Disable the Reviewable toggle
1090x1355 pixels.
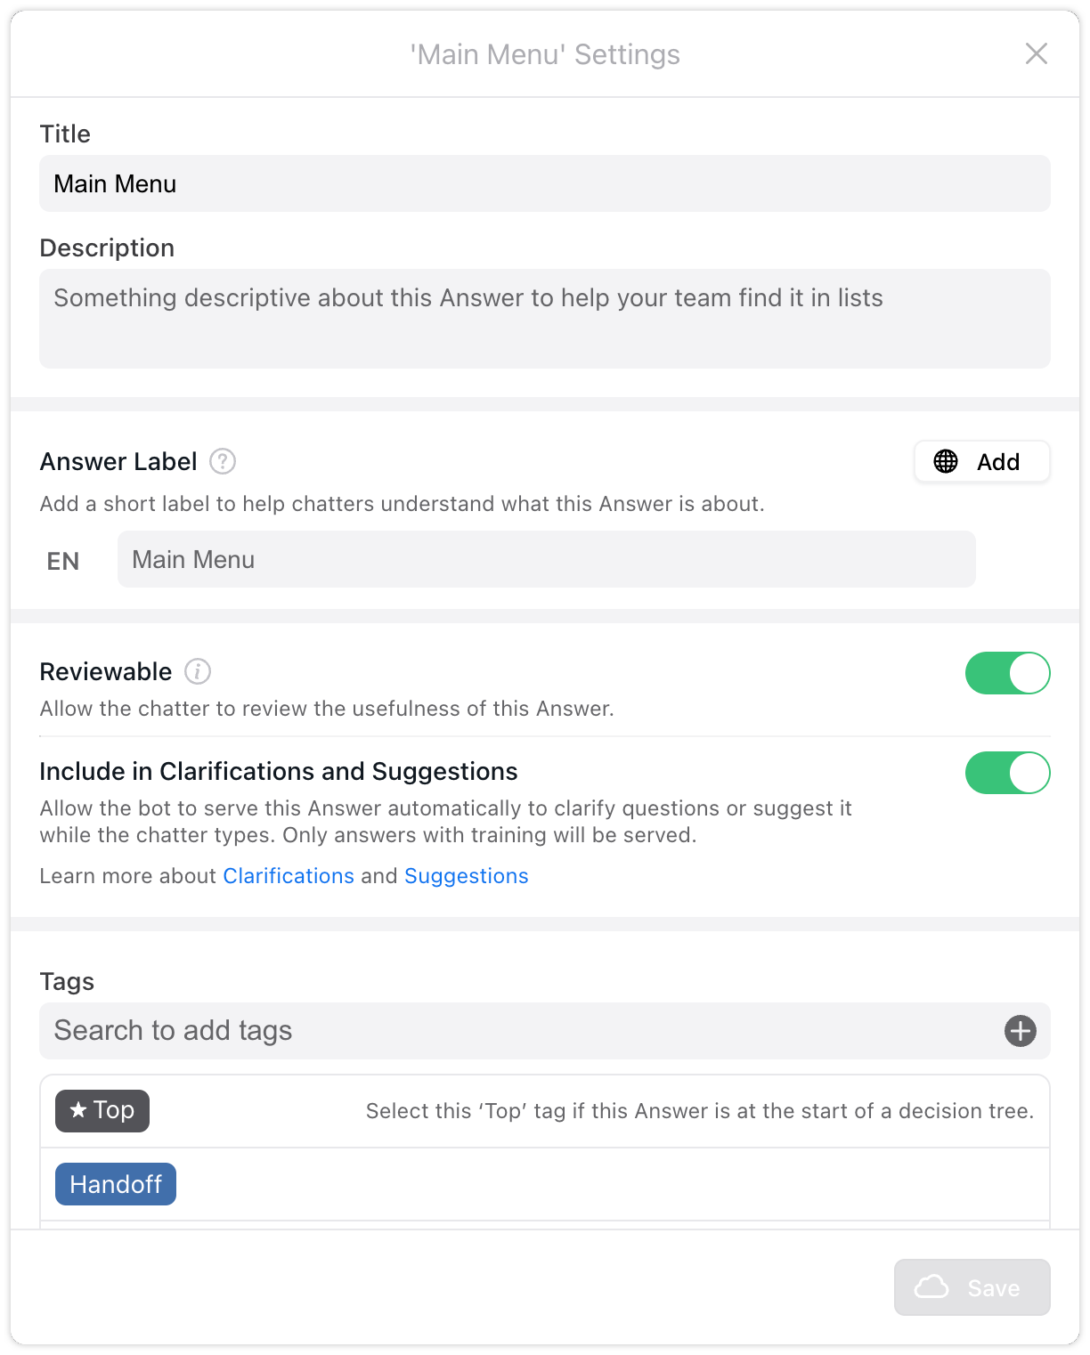click(1007, 673)
